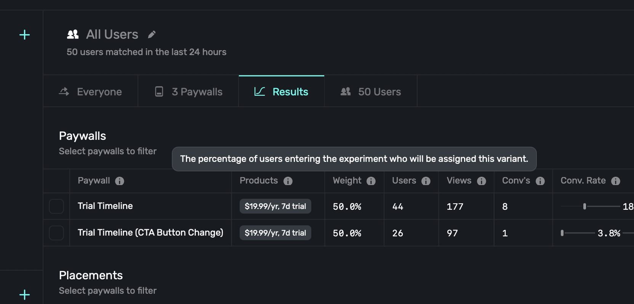Open the 3 Paywalls tab
This screenshot has height=304, width=634.
(189, 92)
